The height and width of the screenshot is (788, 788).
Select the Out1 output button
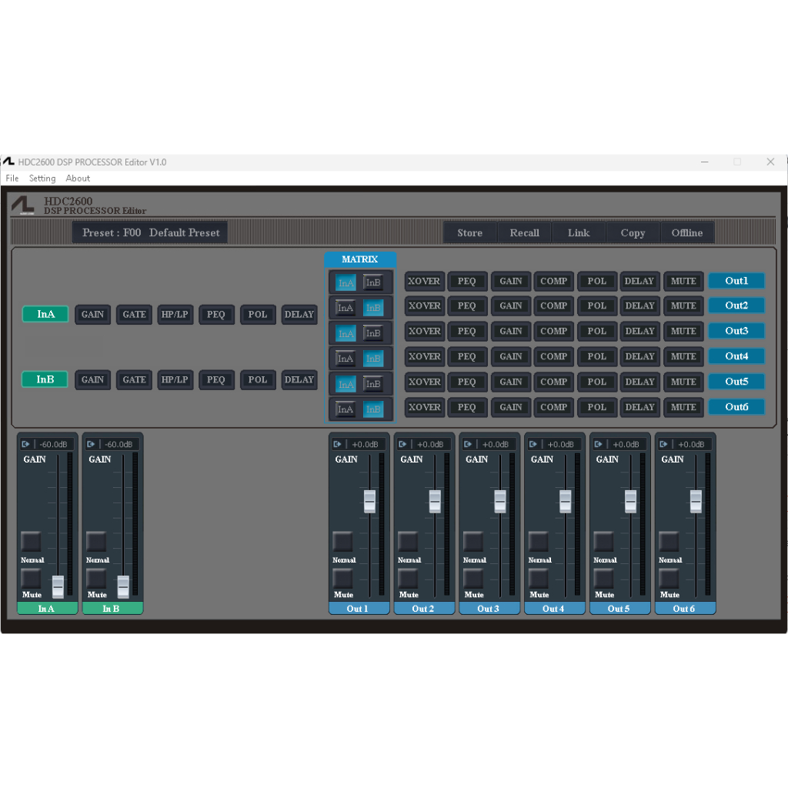point(736,281)
